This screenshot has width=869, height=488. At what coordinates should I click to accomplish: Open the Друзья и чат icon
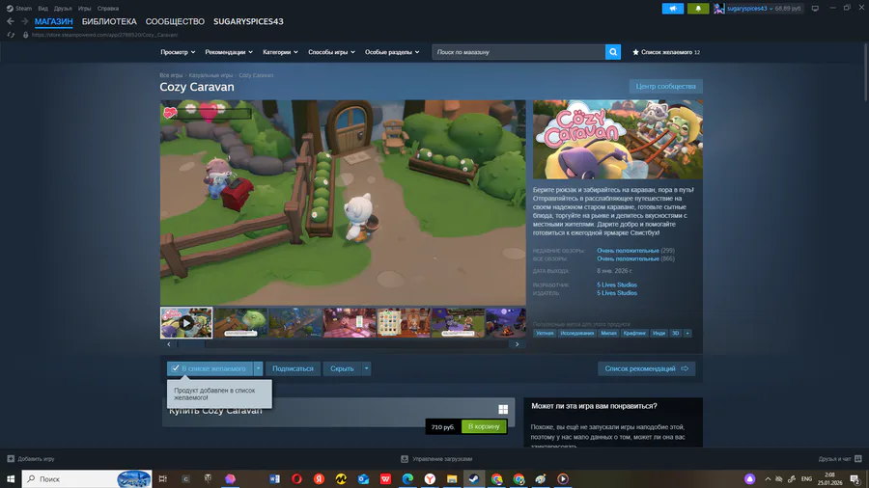(x=858, y=459)
